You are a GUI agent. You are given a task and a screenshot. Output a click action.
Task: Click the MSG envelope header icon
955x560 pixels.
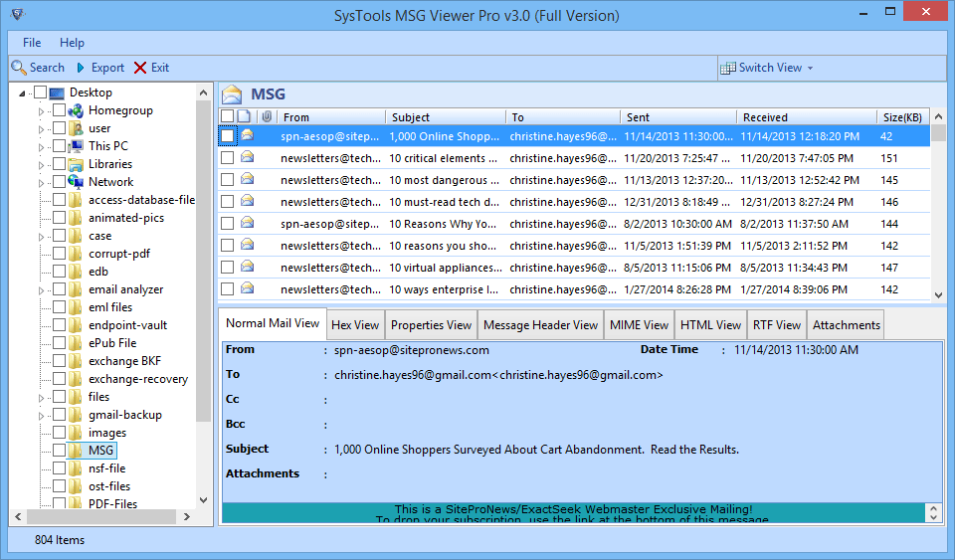click(x=232, y=94)
